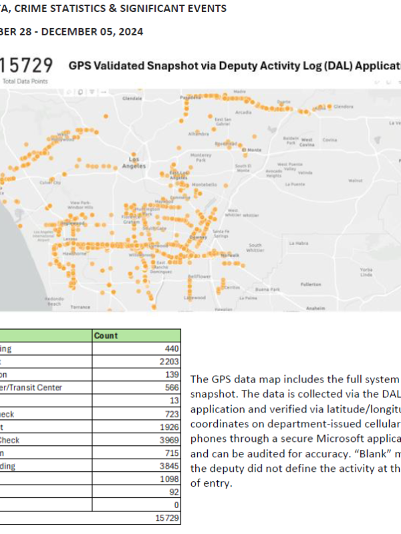
Task: Click the Fullerton label on the map
Action: 310,284
